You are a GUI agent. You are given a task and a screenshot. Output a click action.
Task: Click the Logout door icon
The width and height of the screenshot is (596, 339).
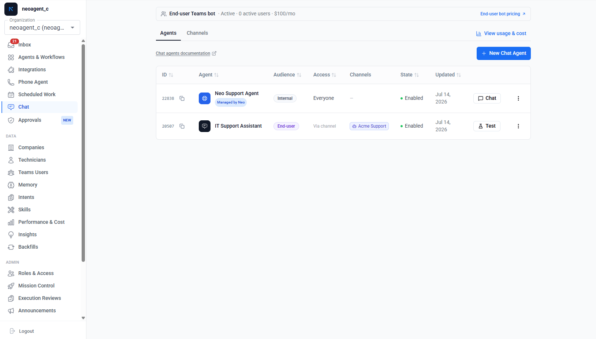[x=12, y=331]
